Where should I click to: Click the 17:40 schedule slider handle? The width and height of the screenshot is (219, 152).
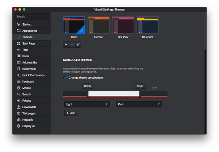click(140, 94)
